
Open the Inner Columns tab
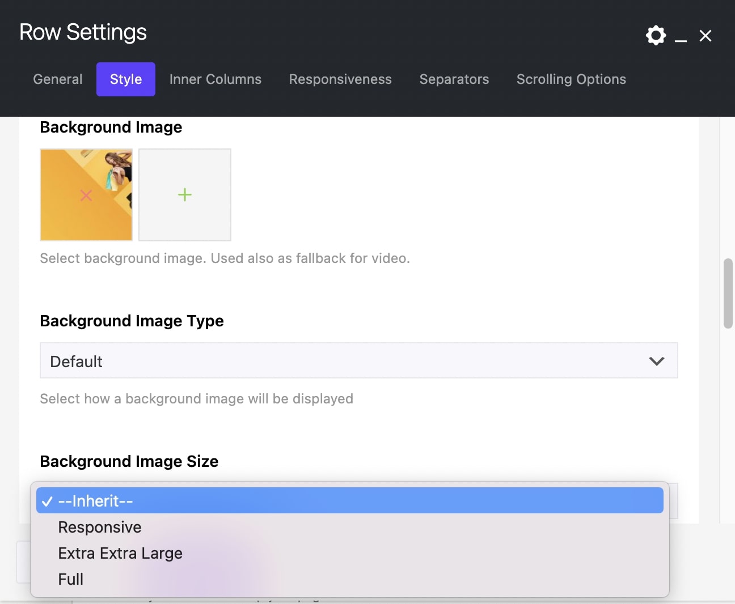tap(215, 79)
